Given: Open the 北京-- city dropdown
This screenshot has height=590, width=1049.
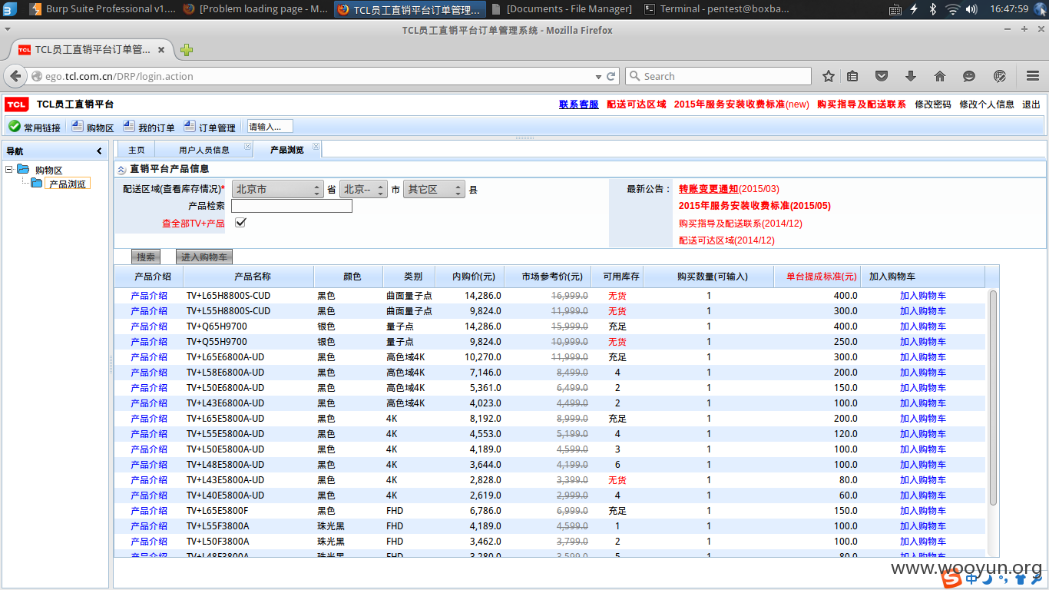Looking at the screenshot, I should 363,189.
